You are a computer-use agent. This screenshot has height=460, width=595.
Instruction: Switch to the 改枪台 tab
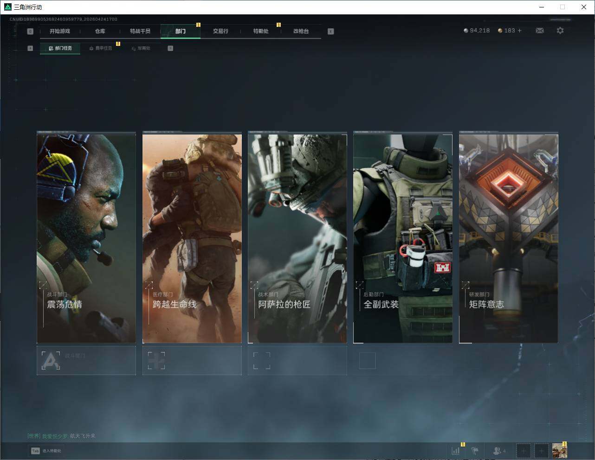[301, 31]
